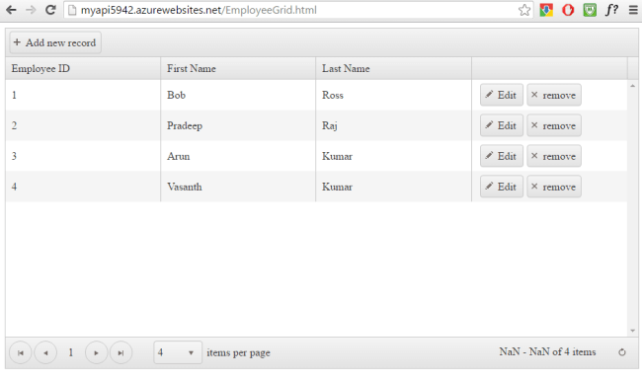The height and width of the screenshot is (381, 642).
Task: Open the Chrome hamburger menu
Action: tap(633, 10)
